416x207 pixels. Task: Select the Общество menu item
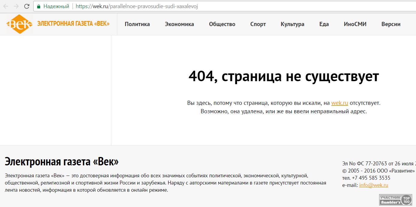pos(222,24)
